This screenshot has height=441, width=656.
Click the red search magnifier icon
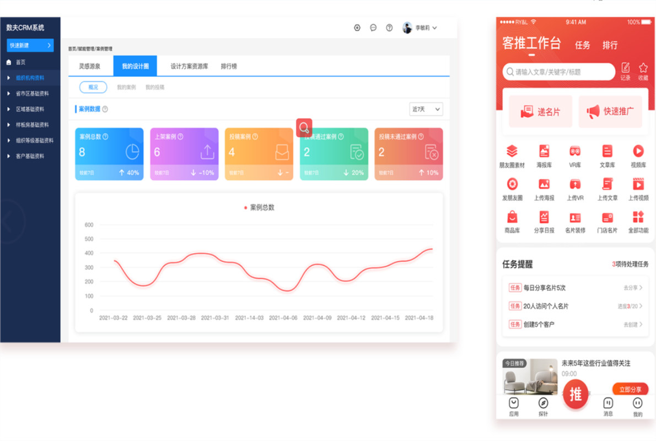click(304, 128)
